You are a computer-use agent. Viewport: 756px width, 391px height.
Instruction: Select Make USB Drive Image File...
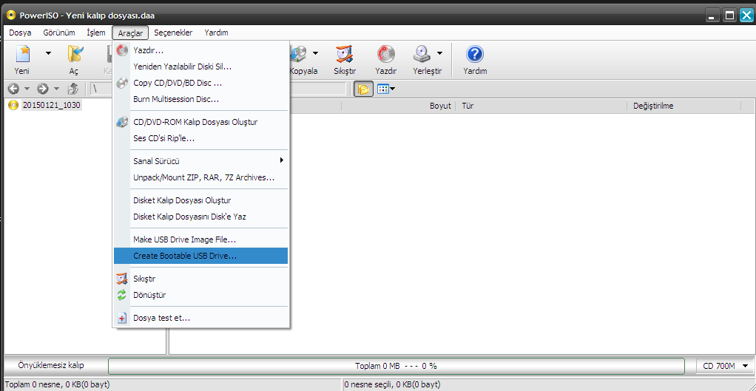200,239
